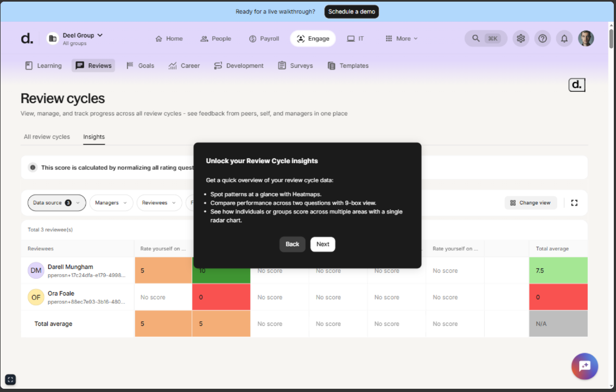Image resolution: width=616 pixels, height=392 pixels.
Task: Open the chat assistant floating button
Action: point(585,366)
